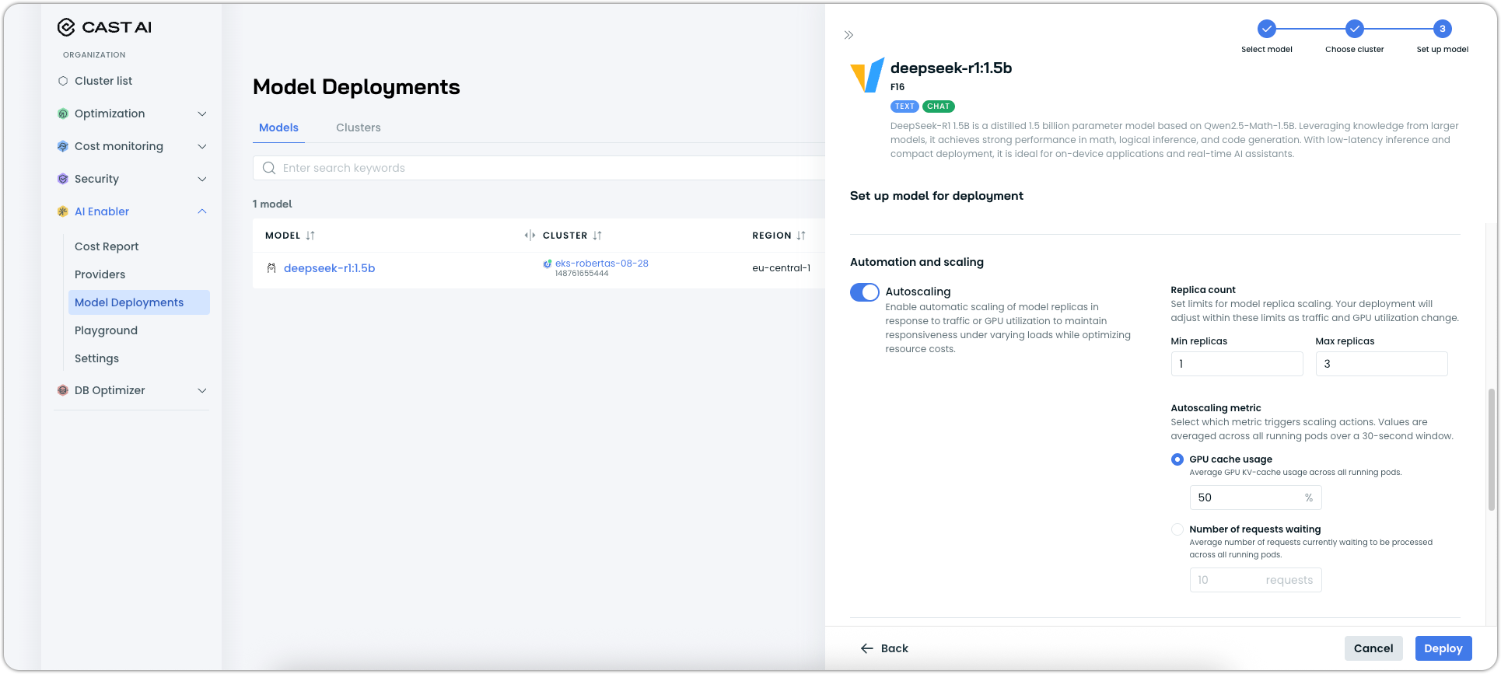Open deepseek-r1:1.5b model link
The image size is (1501, 674).
330,268
